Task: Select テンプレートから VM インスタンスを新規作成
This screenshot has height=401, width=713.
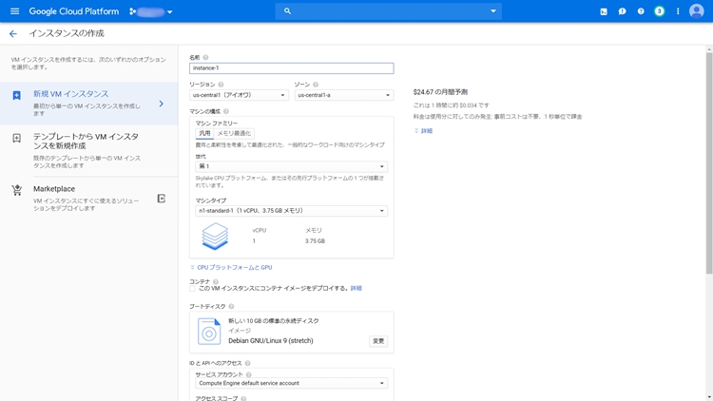Action: click(x=88, y=150)
